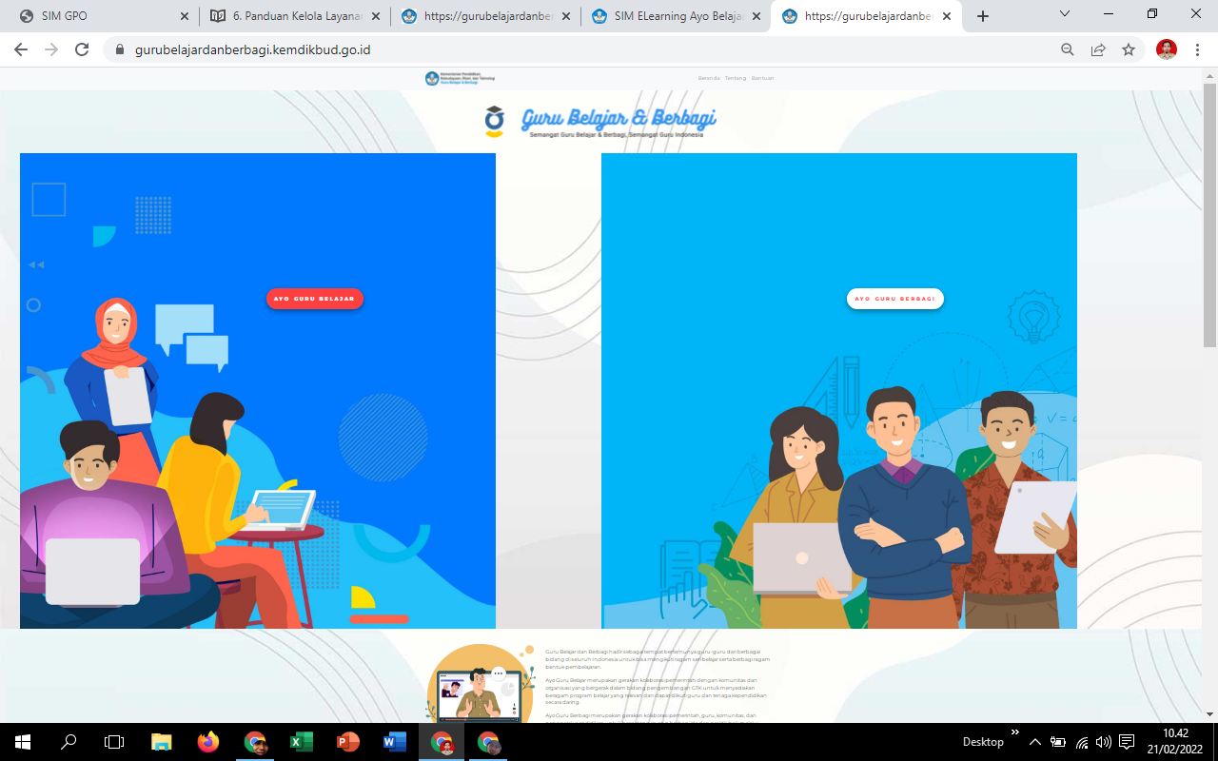Click the Ayo Guru Belajar illustration card
The height and width of the screenshot is (761, 1218).
coord(258,391)
